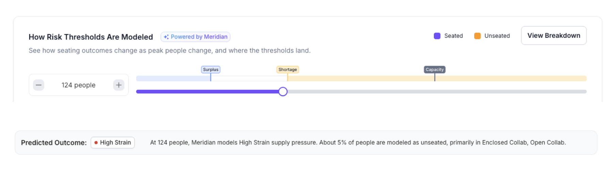This screenshot has height=182, width=616.
Task: Toggle the Unseated legend label
Action: [x=497, y=36]
